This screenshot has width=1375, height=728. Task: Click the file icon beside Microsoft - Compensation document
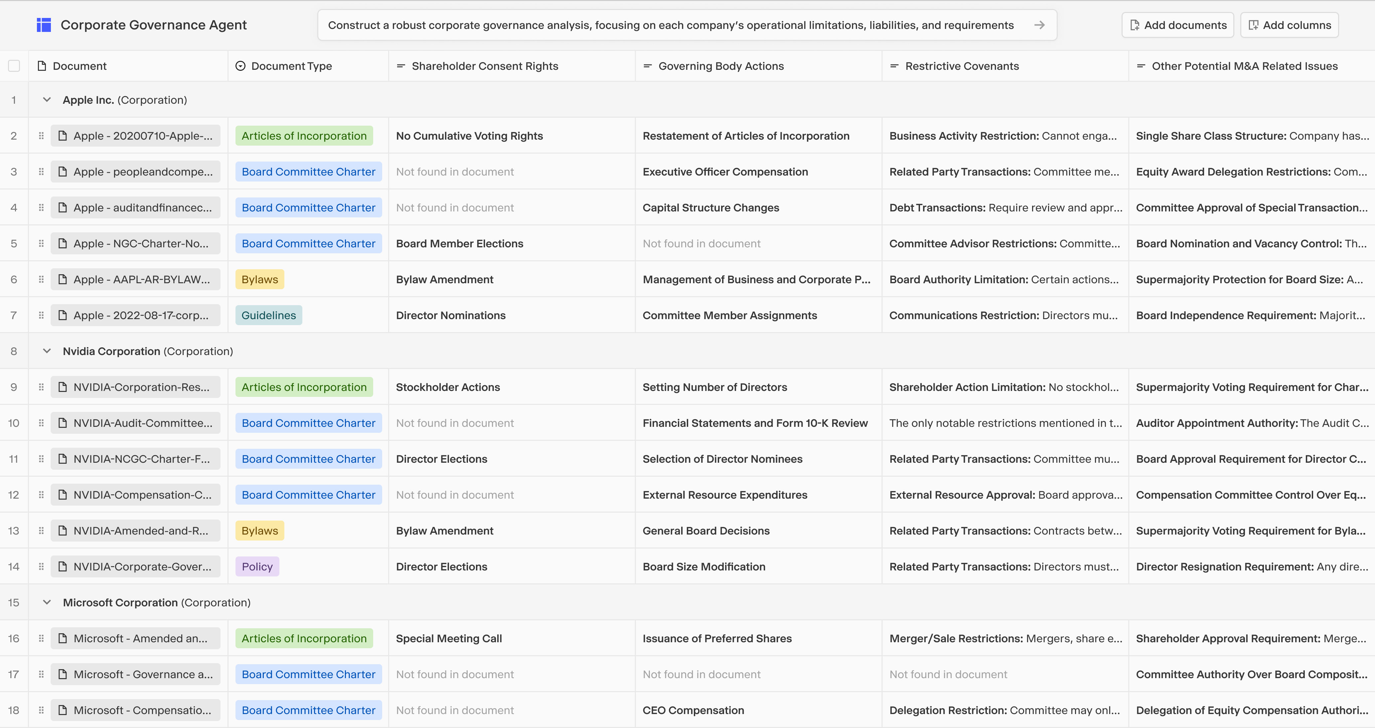click(x=63, y=710)
